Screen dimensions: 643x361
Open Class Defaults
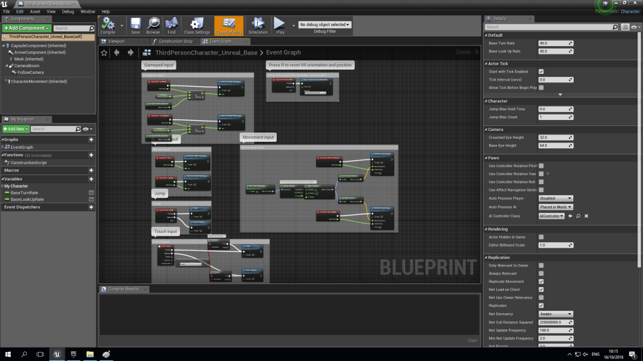point(229,26)
